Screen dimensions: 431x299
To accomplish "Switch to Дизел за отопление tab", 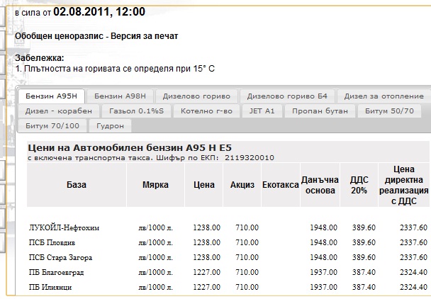I will tap(384, 96).
